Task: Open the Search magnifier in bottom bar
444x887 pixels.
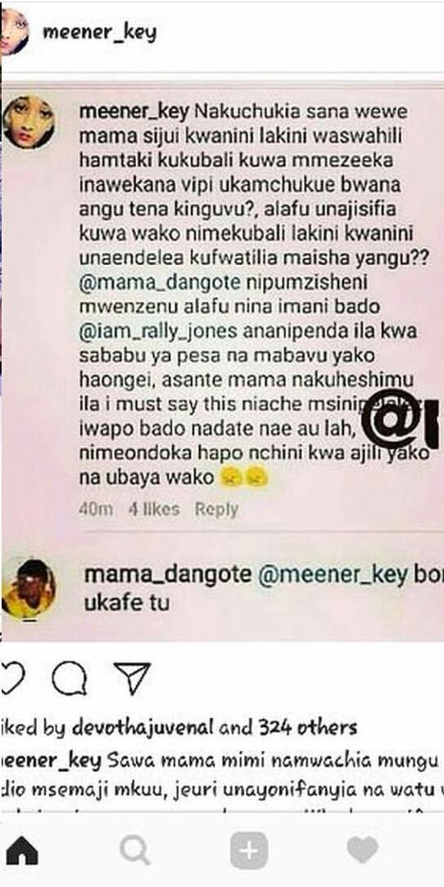Action: click(135, 850)
